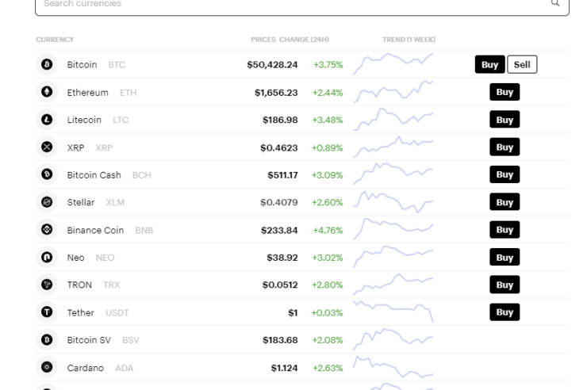587x390 pixels.
Task: Open the Bitcoin weekly trend chart
Action: (x=393, y=64)
